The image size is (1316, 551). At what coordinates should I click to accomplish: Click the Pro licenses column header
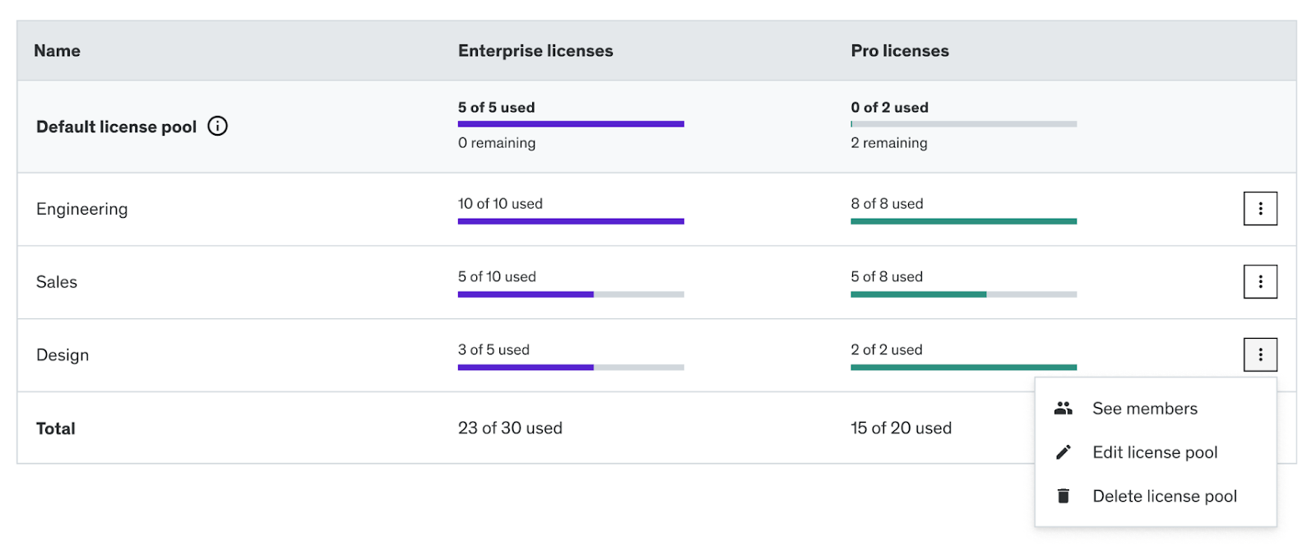(x=899, y=51)
